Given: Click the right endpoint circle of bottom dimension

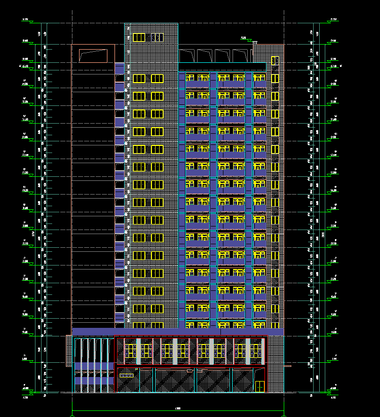Looking at the screenshot, I should [x=284, y=415].
